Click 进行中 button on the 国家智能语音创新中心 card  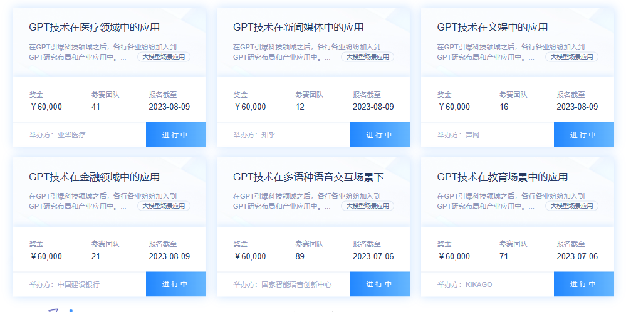point(380,284)
